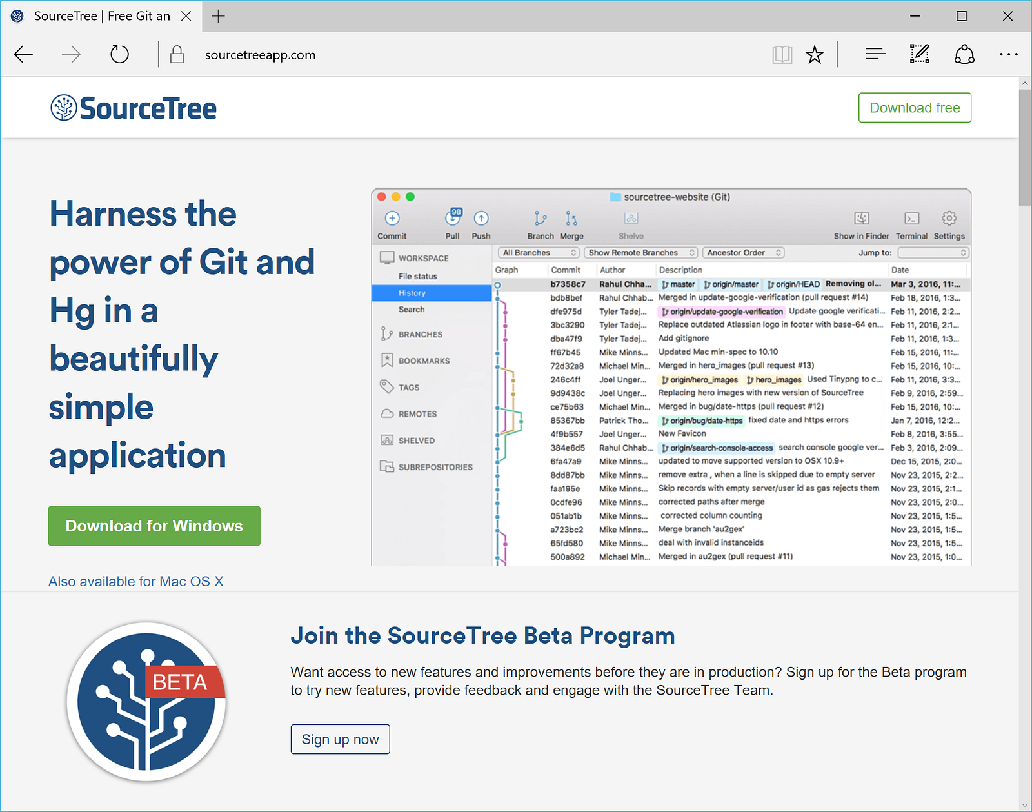
Task: Click the Pull icon with badge
Action: tap(453, 217)
